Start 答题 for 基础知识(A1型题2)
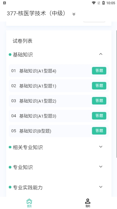Viewport: 117px width, 209px height. pyautogui.click(x=99, y=101)
